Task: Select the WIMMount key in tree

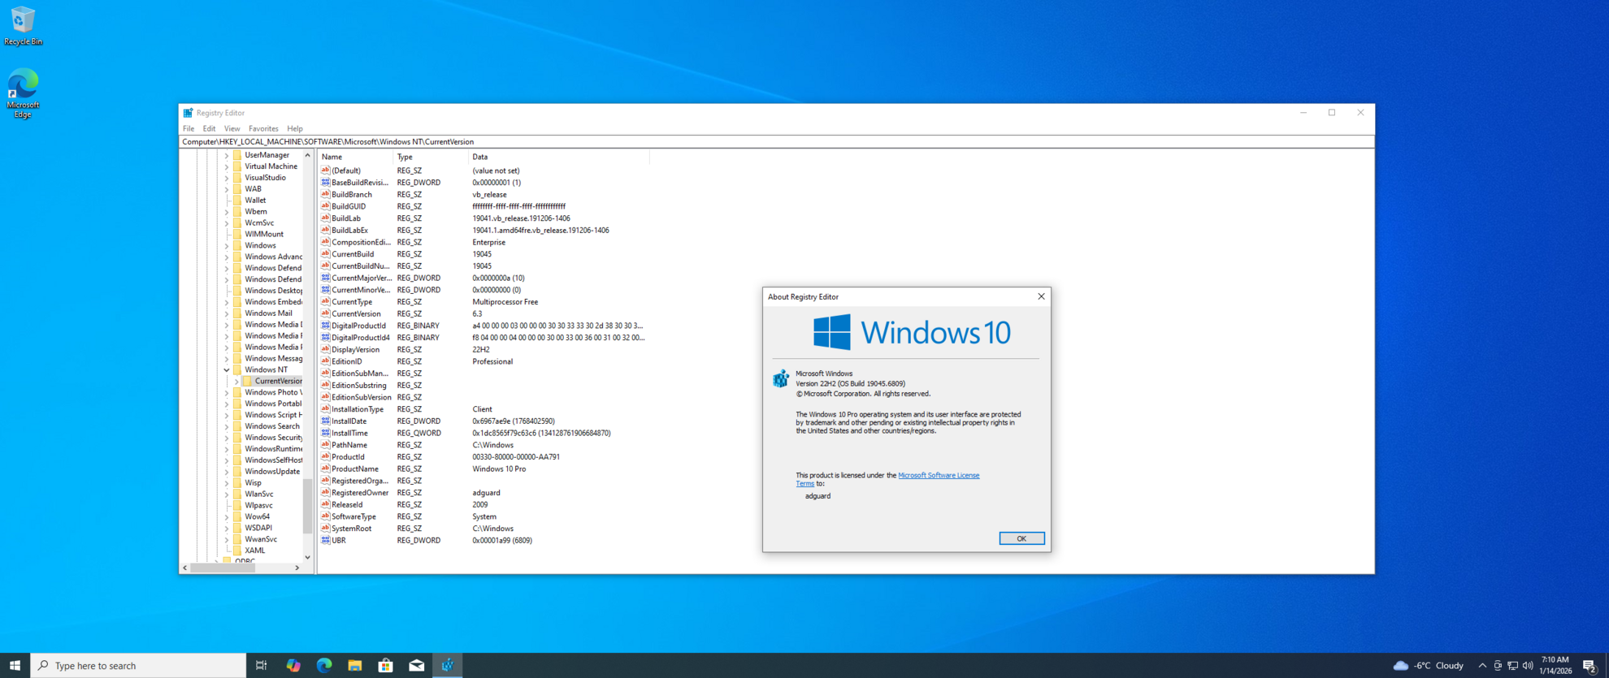Action: 264,234
